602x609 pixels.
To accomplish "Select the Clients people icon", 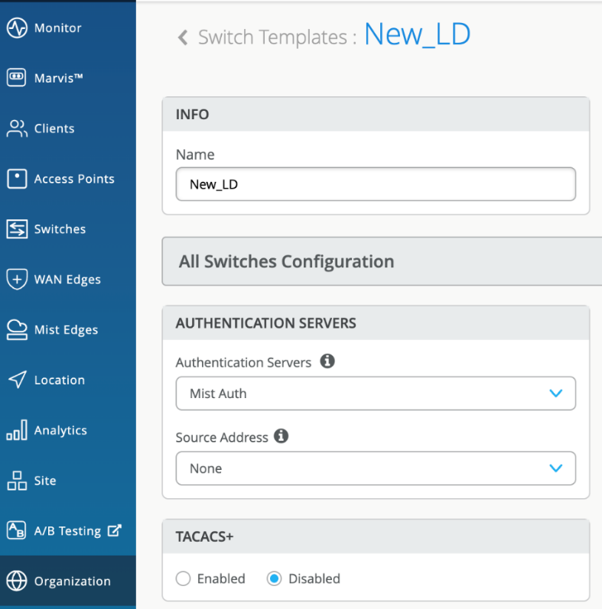I will click(17, 128).
